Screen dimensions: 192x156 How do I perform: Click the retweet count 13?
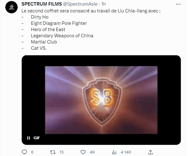(x=62, y=152)
